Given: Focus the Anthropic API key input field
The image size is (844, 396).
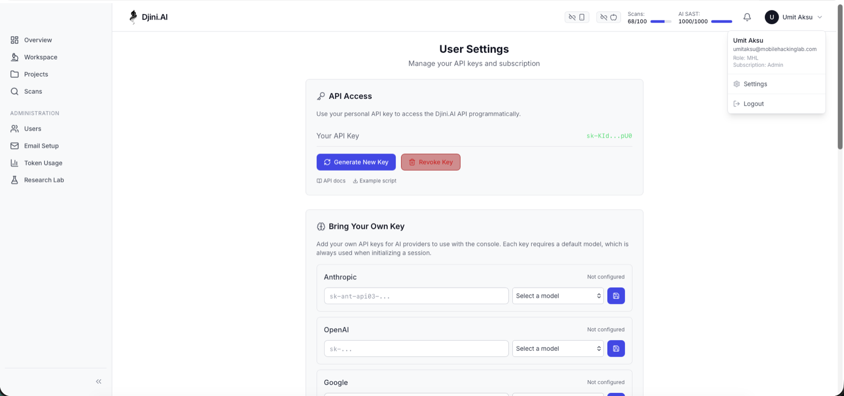Looking at the screenshot, I should (x=416, y=296).
